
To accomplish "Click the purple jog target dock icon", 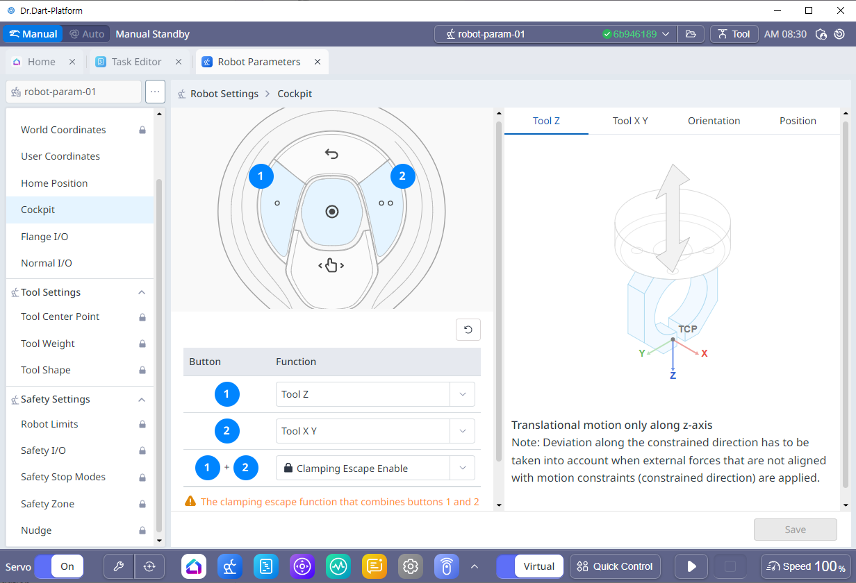I will 302,566.
